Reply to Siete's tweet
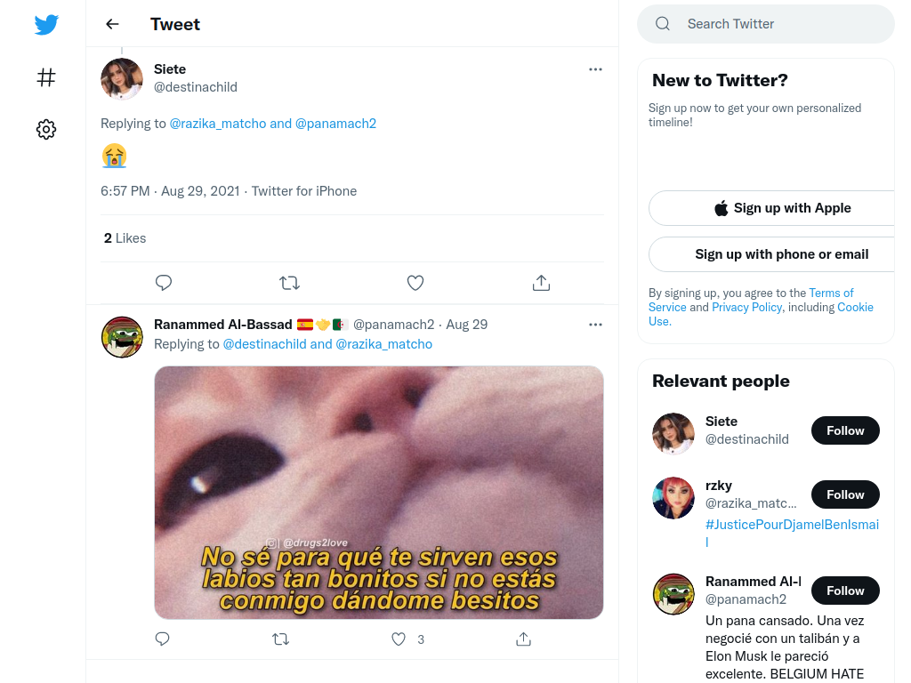Viewport: 911px width, 683px height. click(164, 283)
